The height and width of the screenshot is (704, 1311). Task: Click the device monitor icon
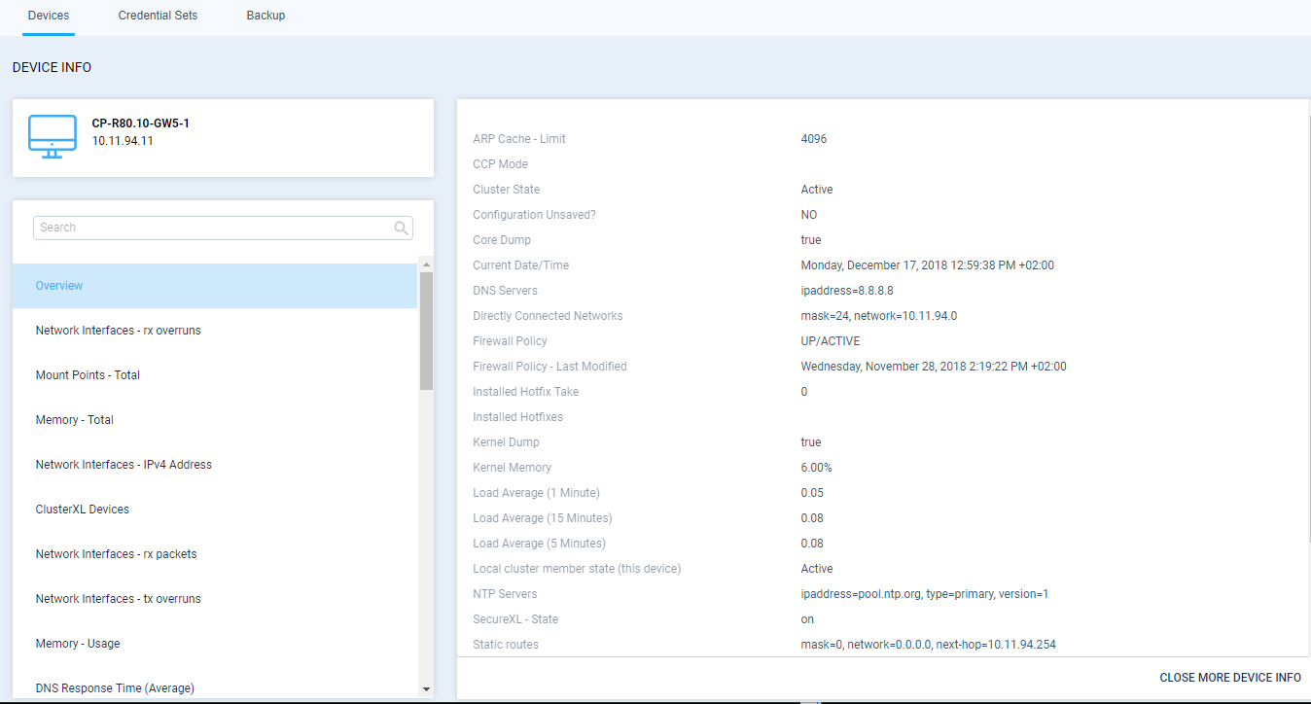53,136
